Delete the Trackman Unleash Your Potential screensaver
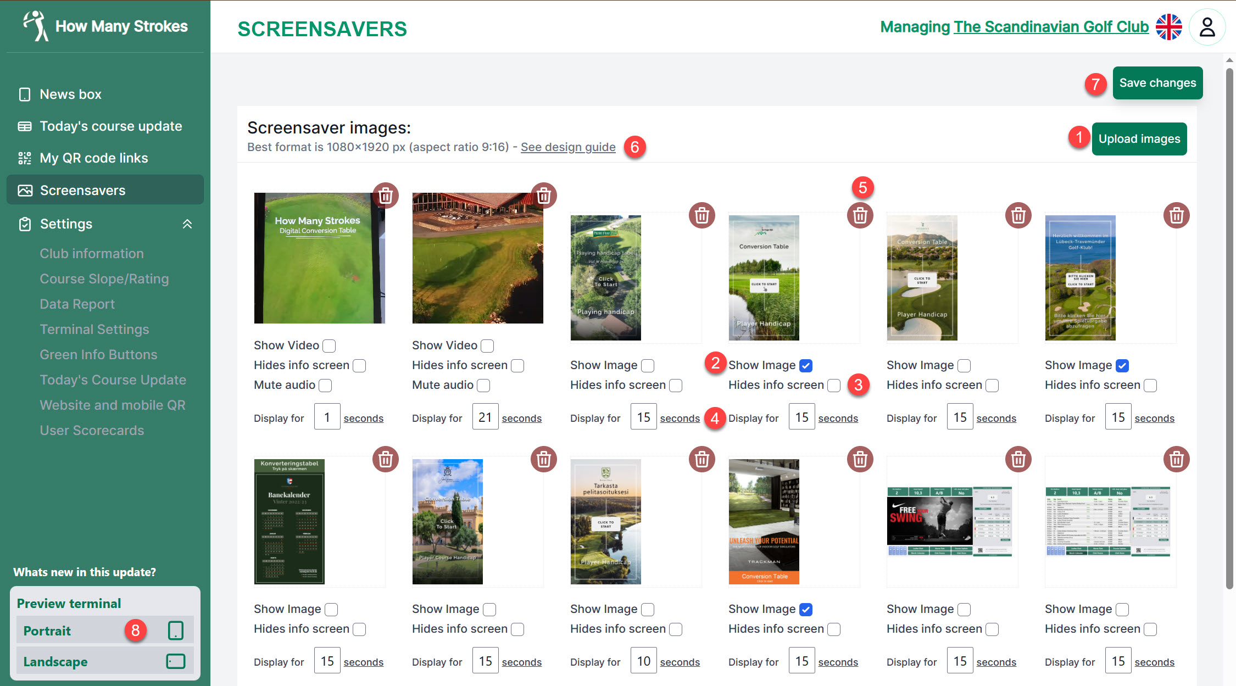 click(x=860, y=459)
